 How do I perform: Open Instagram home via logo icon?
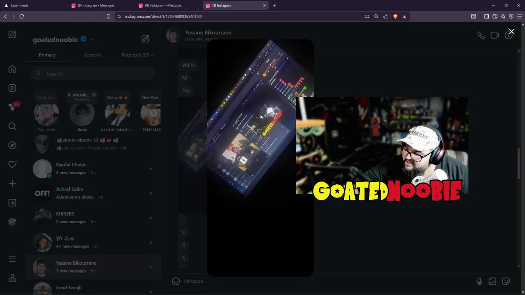click(12, 34)
